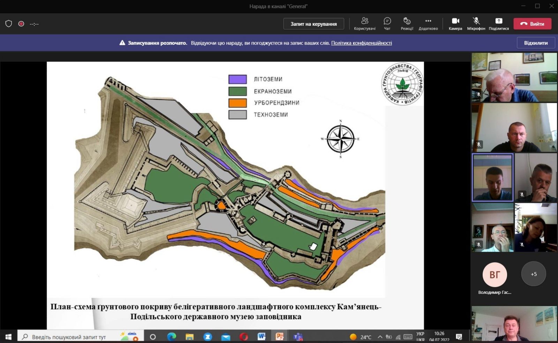Open PowerPoint from the taskbar
The image size is (558, 343).
(279, 337)
